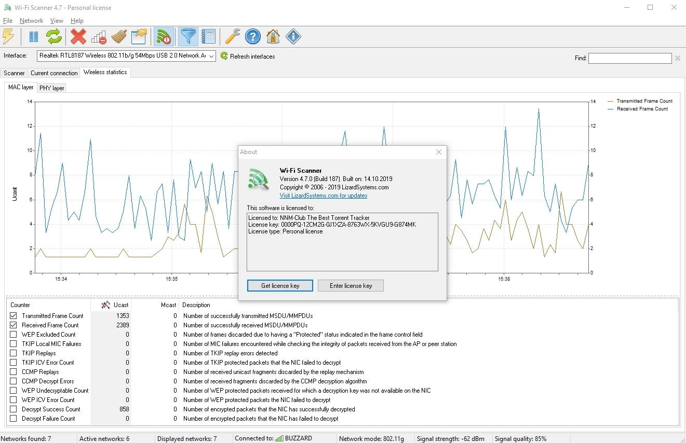Open the notebook icon in toolbar
The image size is (686, 443).
pos(208,36)
